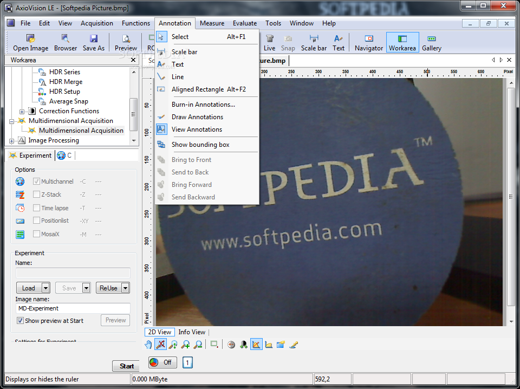Screen dimensions: 520x389
Task: Enable the MosaiX checkbox
Action: 36,234
